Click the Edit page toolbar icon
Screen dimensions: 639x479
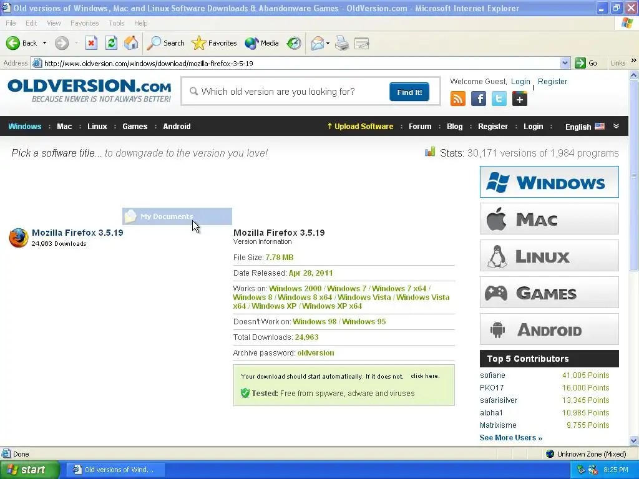coord(362,43)
